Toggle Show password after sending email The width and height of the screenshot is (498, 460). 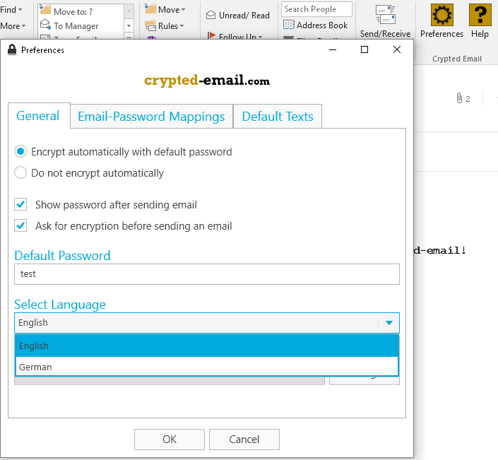click(20, 204)
